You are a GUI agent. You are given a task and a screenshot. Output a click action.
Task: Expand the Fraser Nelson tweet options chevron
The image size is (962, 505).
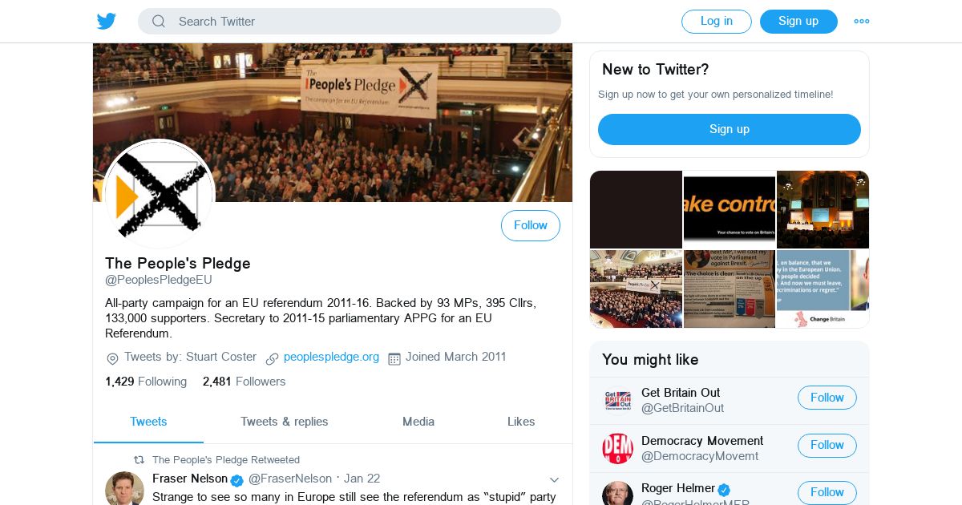click(554, 479)
